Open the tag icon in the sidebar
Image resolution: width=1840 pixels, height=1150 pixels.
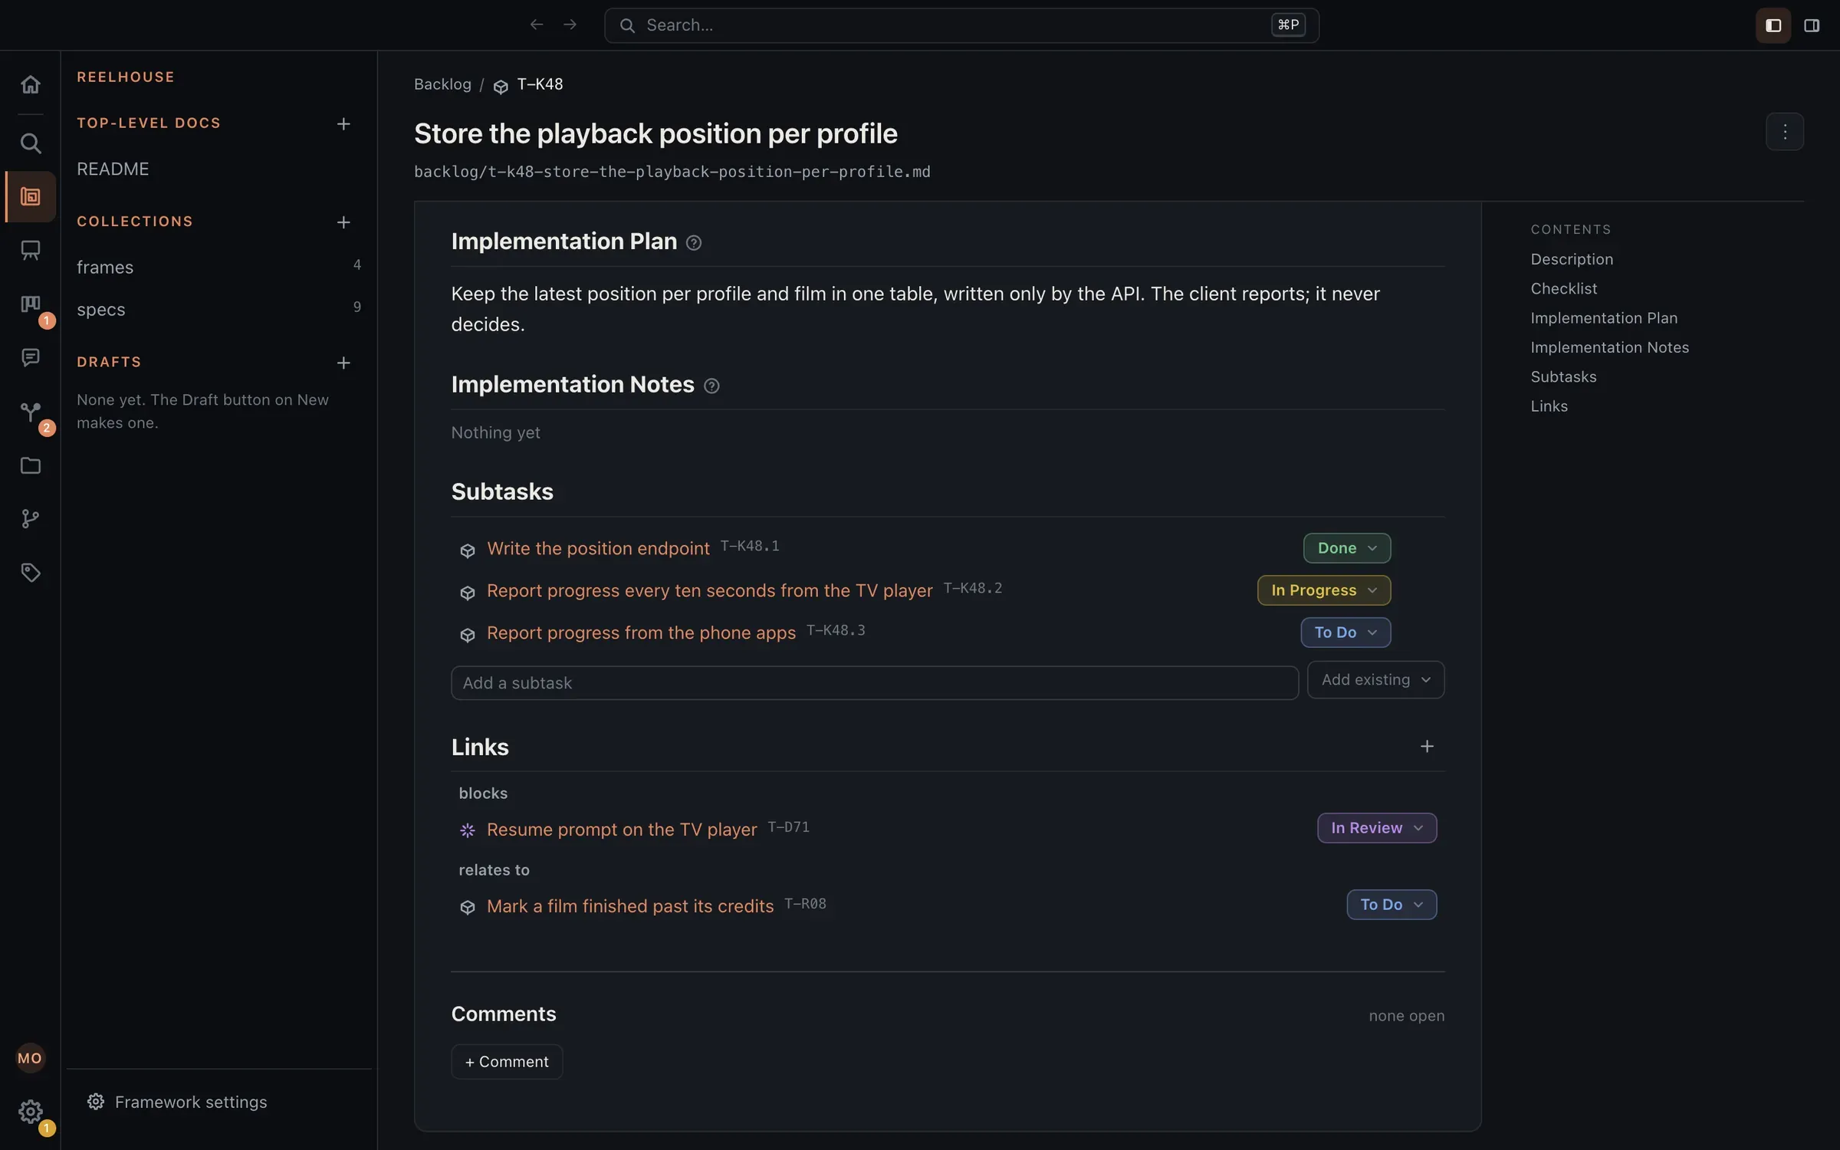click(30, 573)
